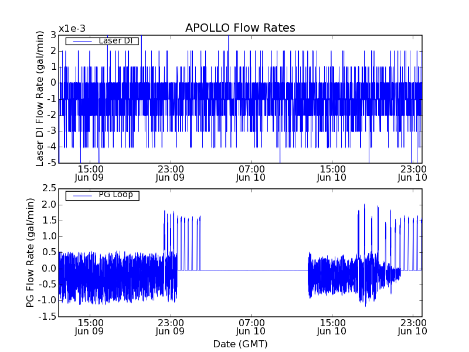Click the 2.5 tick on PG axis
This screenshot has width=469, height=352.
(49, 188)
